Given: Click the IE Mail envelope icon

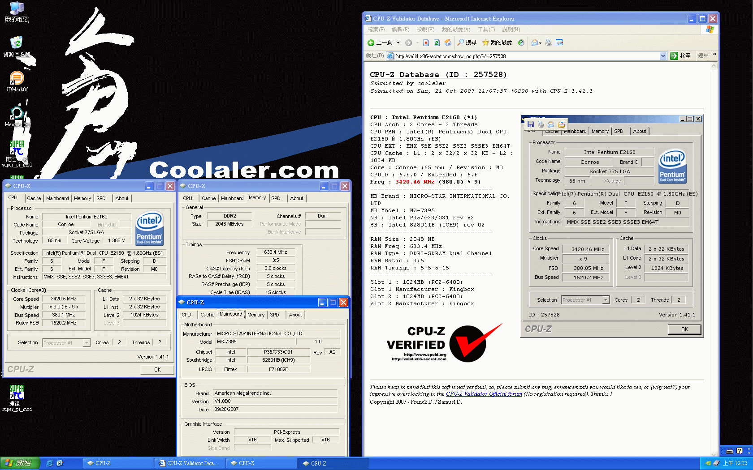Looking at the screenshot, I should [x=534, y=43].
